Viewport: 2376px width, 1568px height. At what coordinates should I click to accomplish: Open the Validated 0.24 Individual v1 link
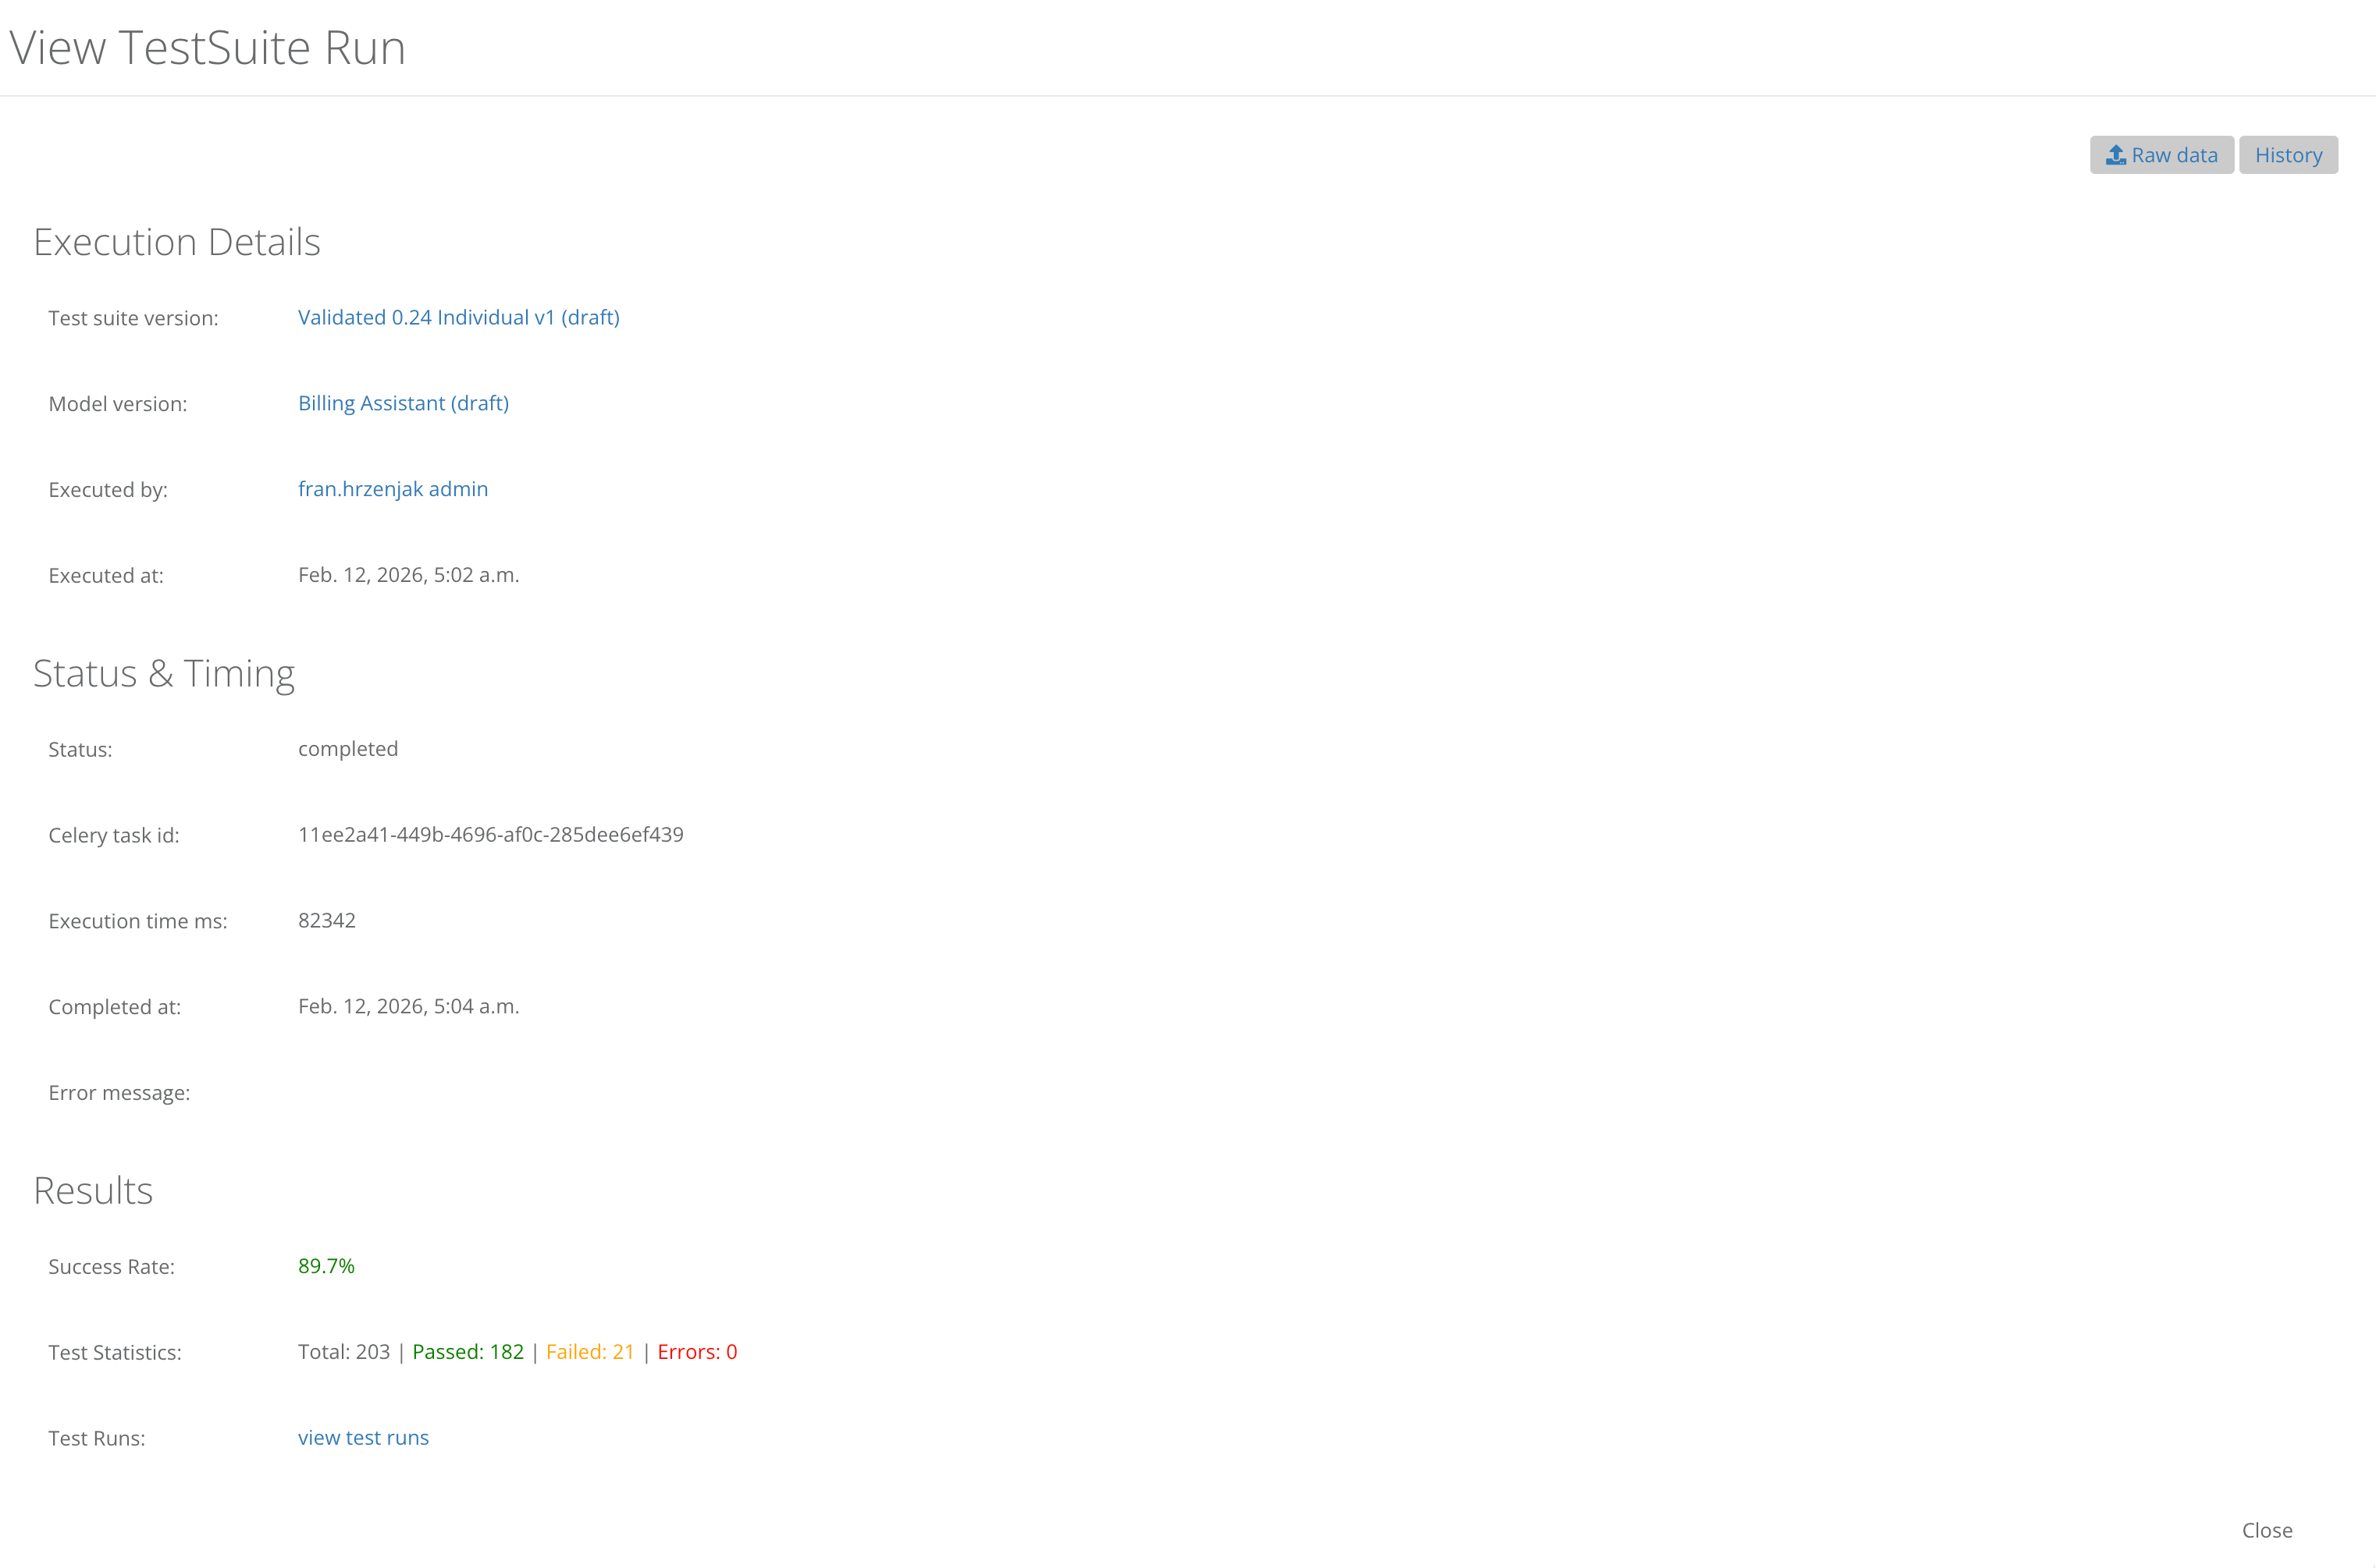(x=458, y=317)
